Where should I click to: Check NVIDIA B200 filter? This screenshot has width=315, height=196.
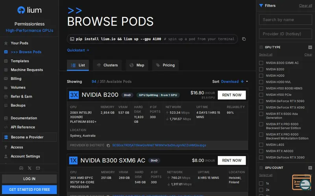261,69
